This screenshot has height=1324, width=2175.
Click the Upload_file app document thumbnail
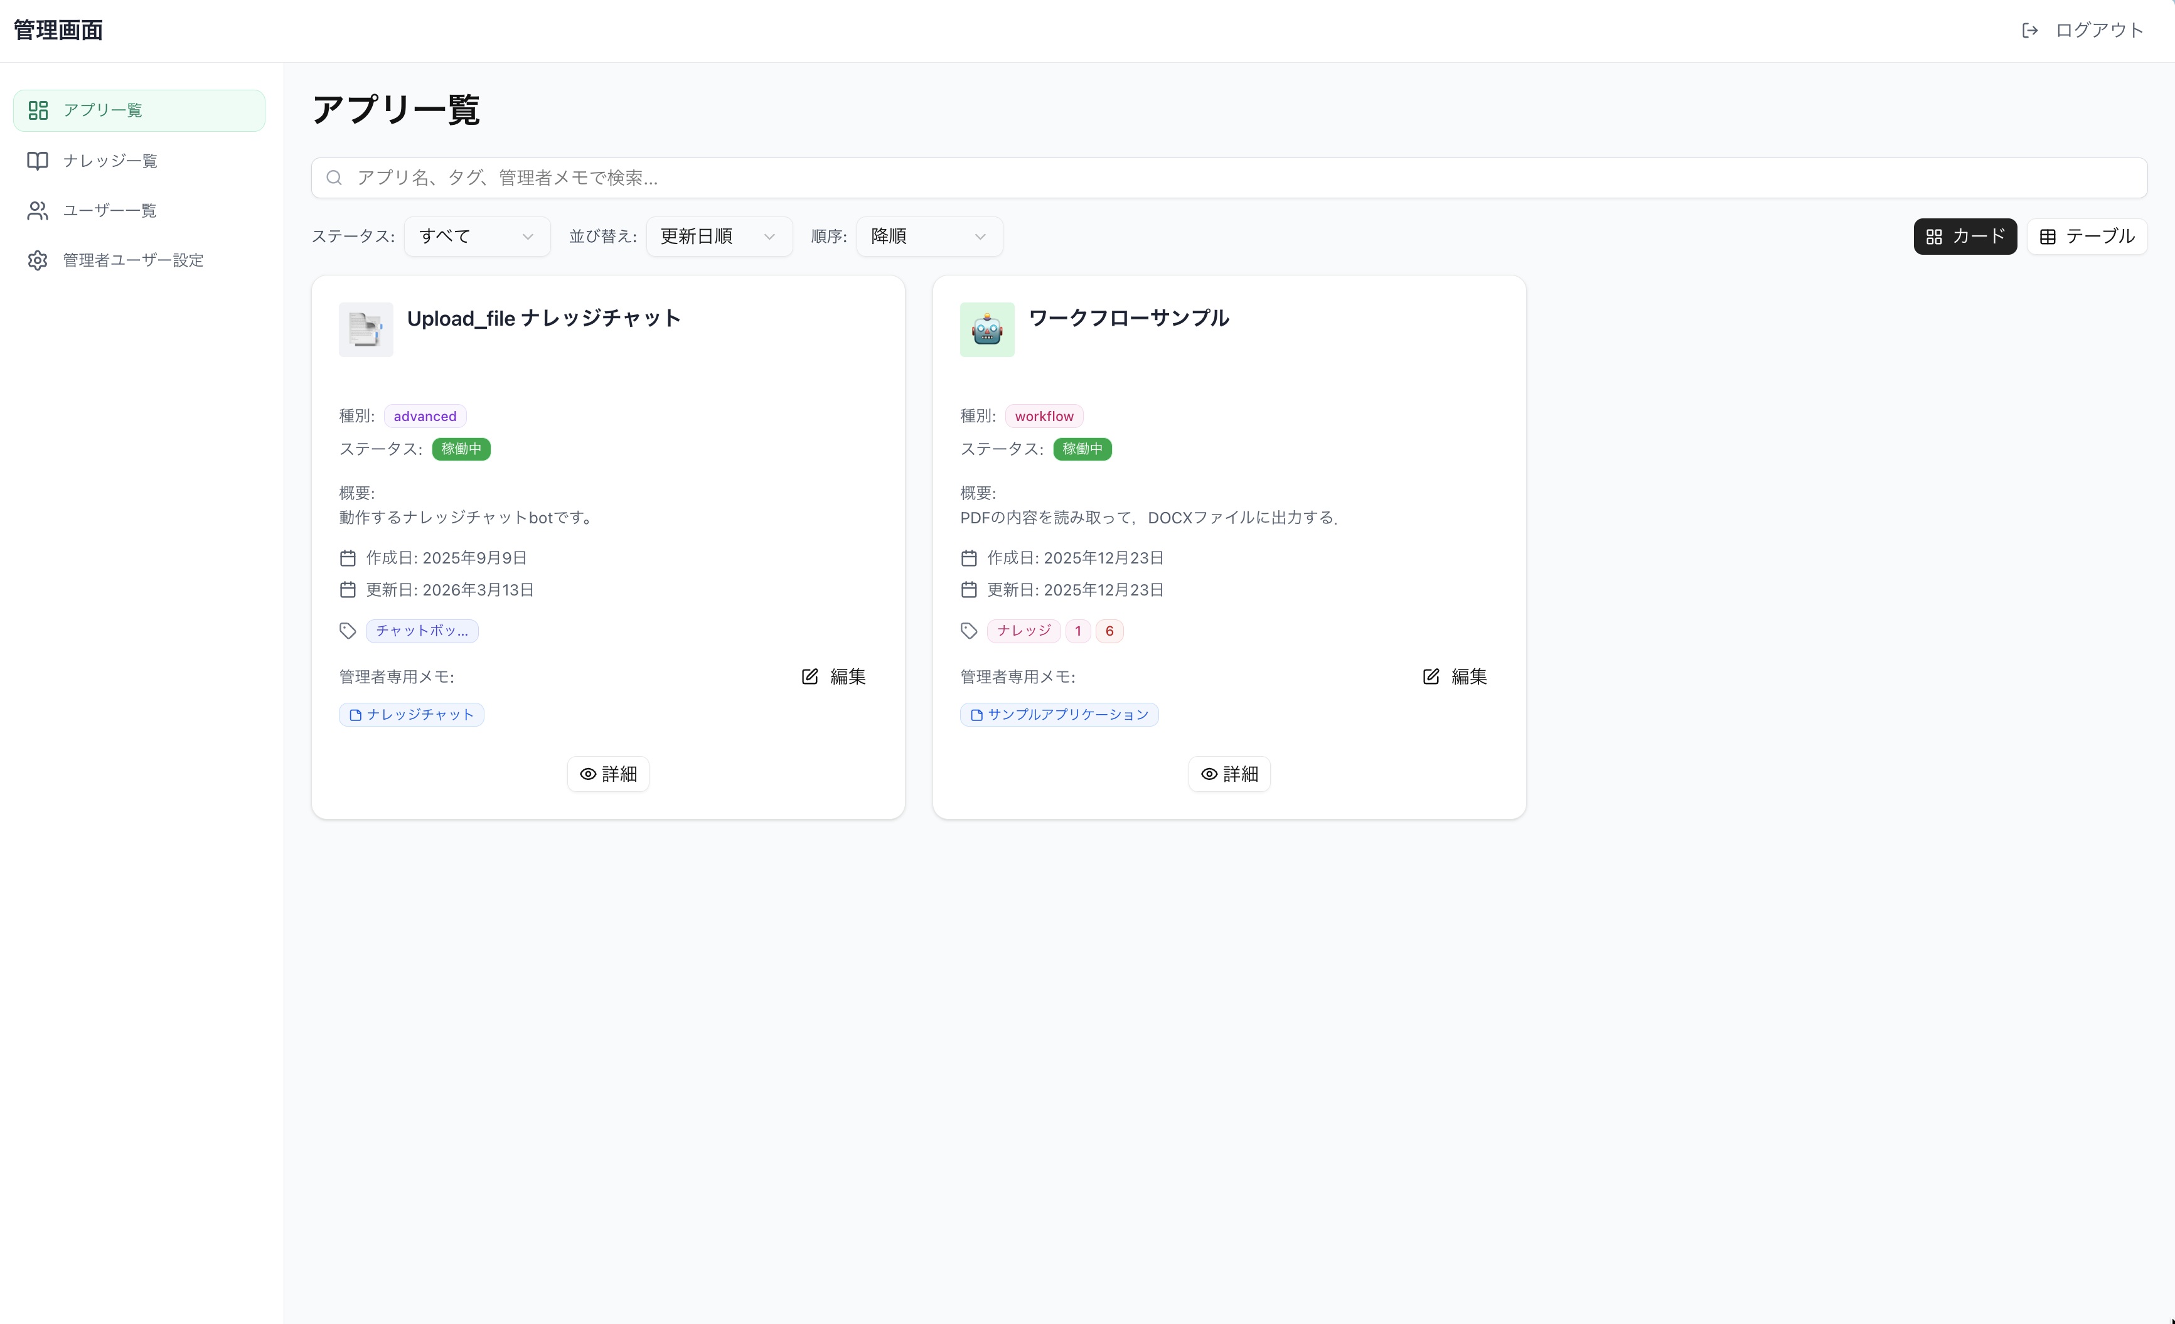click(366, 329)
